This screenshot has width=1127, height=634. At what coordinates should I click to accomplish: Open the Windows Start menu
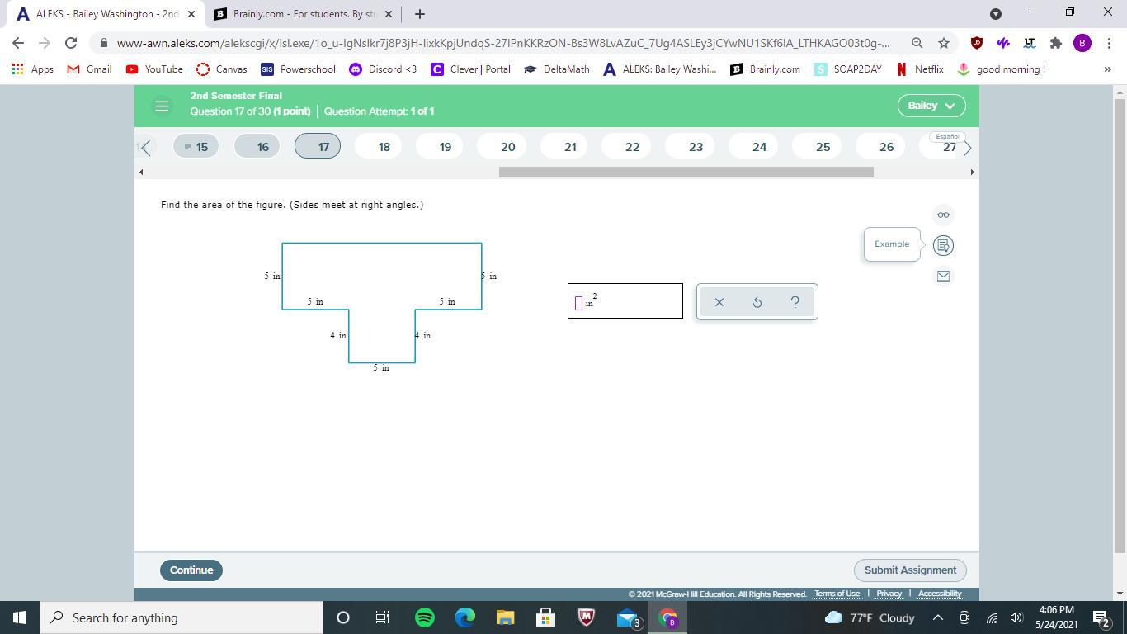click(x=20, y=617)
